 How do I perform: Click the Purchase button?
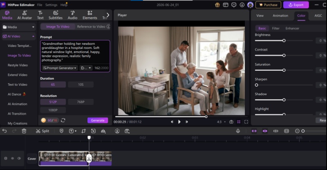(x=268, y=5)
